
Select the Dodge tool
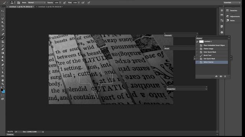click(3, 61)
